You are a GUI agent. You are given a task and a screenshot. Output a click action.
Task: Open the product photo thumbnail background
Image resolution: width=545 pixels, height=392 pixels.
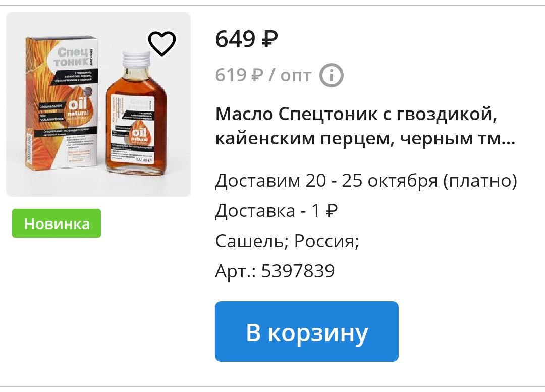[x=98, y=104]
